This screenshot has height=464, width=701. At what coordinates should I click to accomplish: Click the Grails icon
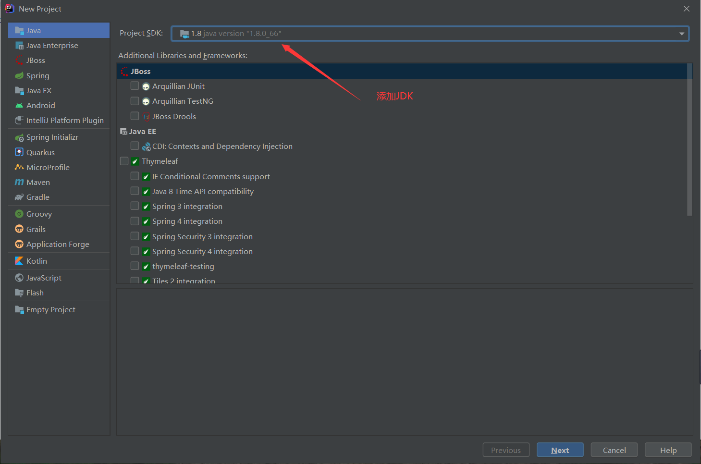(19, 229)
